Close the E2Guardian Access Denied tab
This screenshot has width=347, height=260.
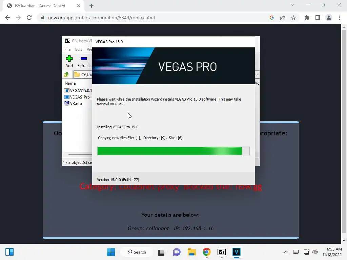[x=79, y=6]
